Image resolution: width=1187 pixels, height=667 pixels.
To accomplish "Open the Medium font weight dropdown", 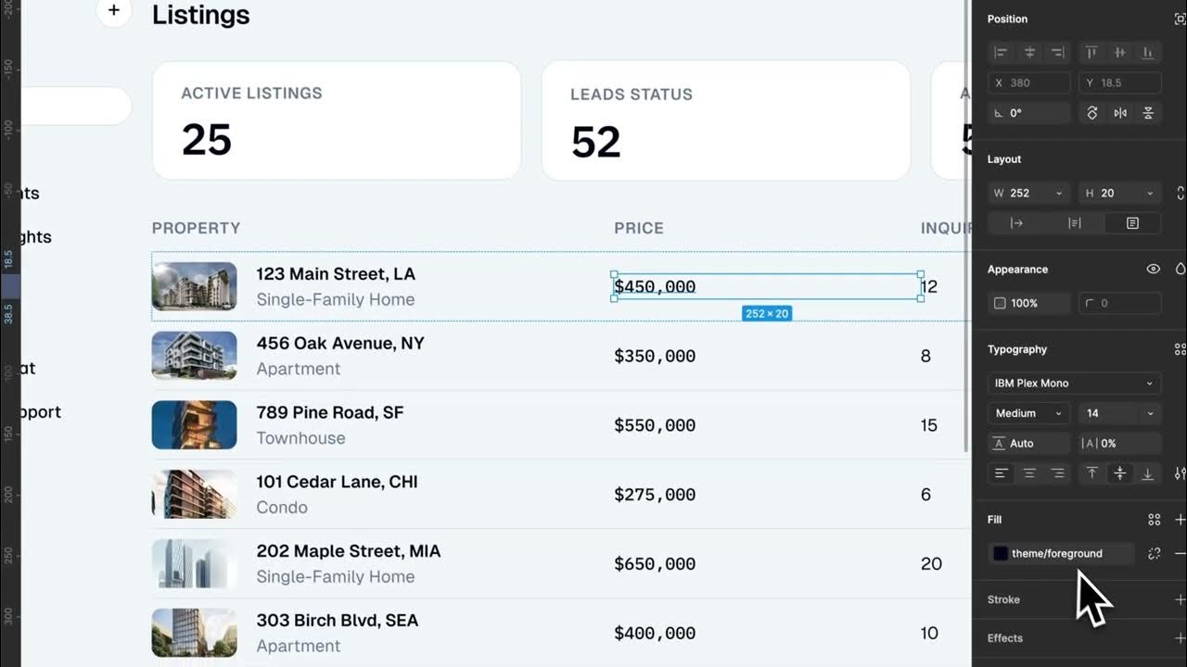I will pos(1028,413).
